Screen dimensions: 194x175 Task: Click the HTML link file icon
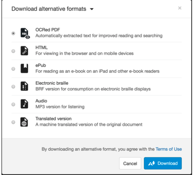tap(24, 51)
